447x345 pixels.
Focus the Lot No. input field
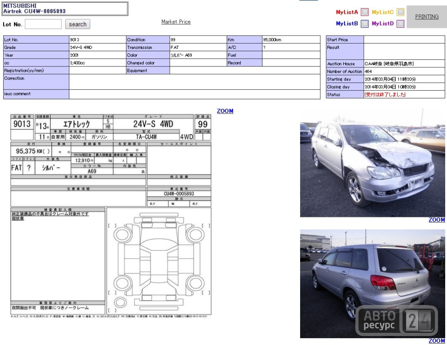43,24
